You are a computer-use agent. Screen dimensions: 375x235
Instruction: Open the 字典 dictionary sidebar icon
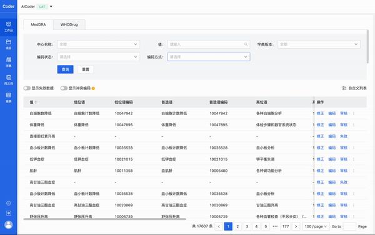coord(8,62)
